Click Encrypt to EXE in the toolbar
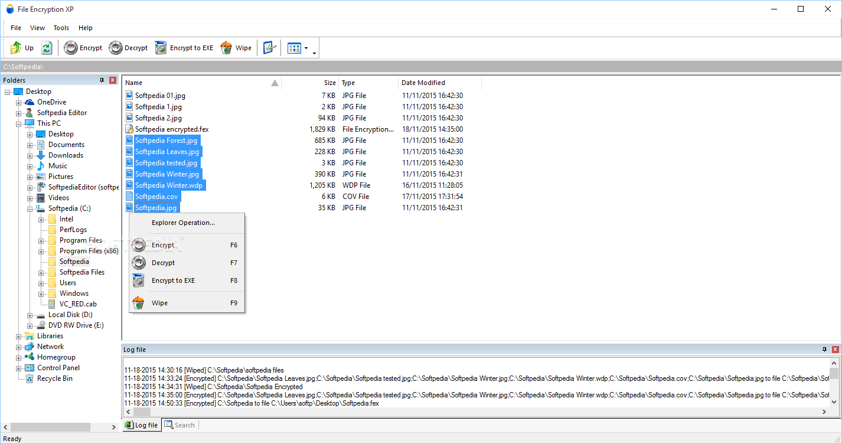 point(184,48)
